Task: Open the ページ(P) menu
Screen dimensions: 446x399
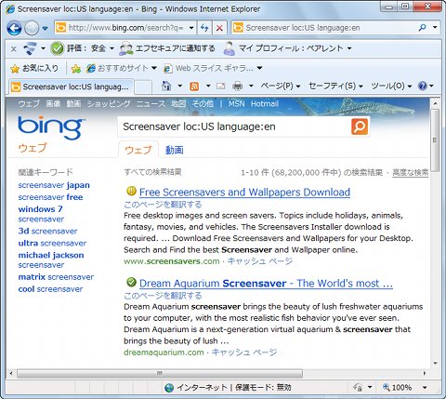Action: pos(281,86)
